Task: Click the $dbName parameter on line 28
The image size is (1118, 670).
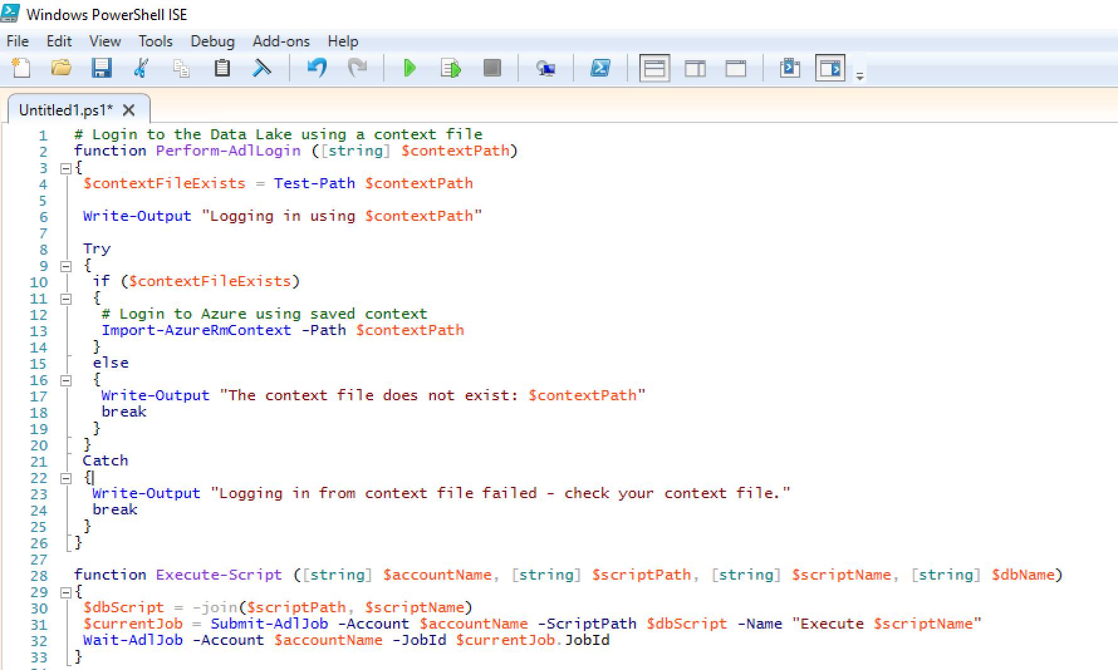Action: (x=1023, y=575)
